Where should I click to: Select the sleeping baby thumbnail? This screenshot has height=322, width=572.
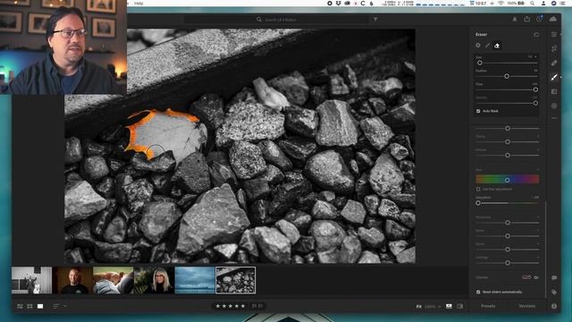click(x=114, y=280)
